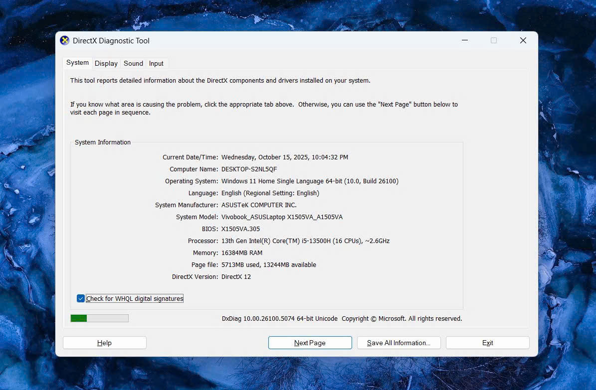
Task: Click the DirectX icon in the title bar
Action: tap(65, 41)
